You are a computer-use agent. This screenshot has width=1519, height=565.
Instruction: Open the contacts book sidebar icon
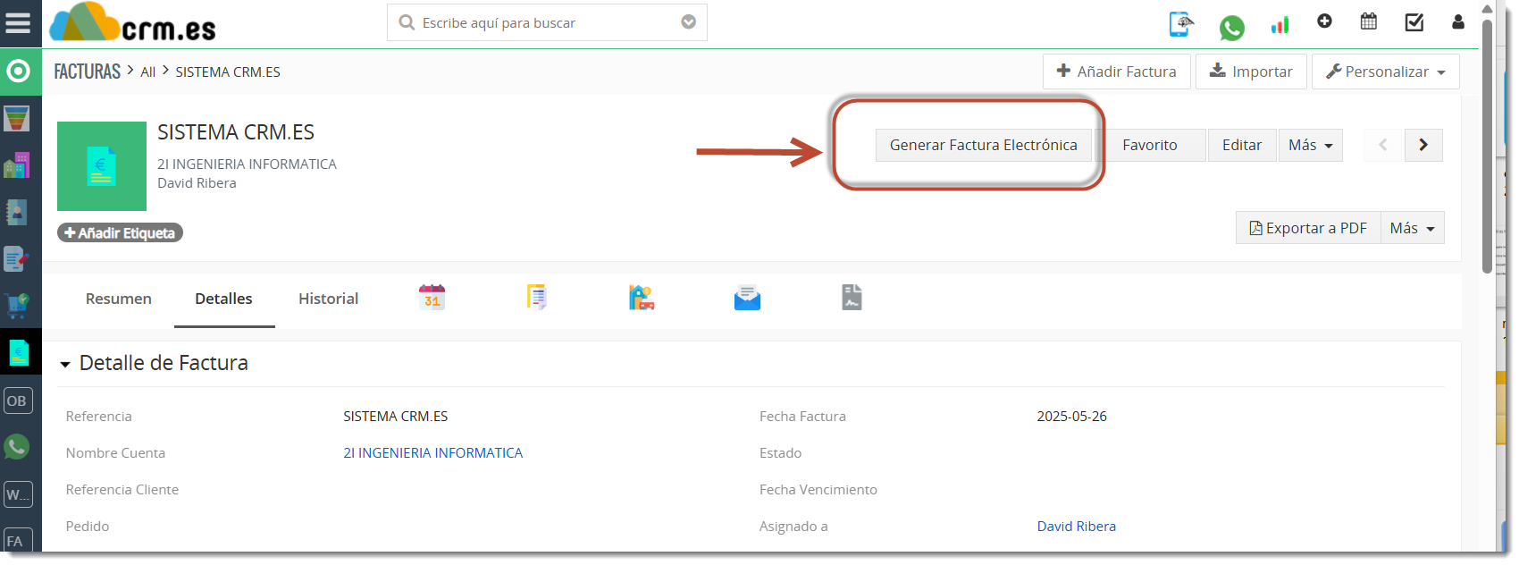click(x=17, y=212)
